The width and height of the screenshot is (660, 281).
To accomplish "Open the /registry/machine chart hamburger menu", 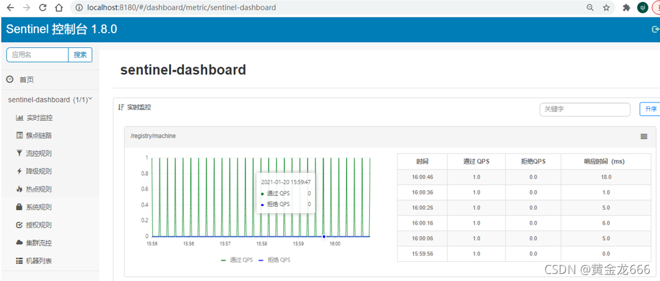I will pyautogui.click(x=643, y=136).
